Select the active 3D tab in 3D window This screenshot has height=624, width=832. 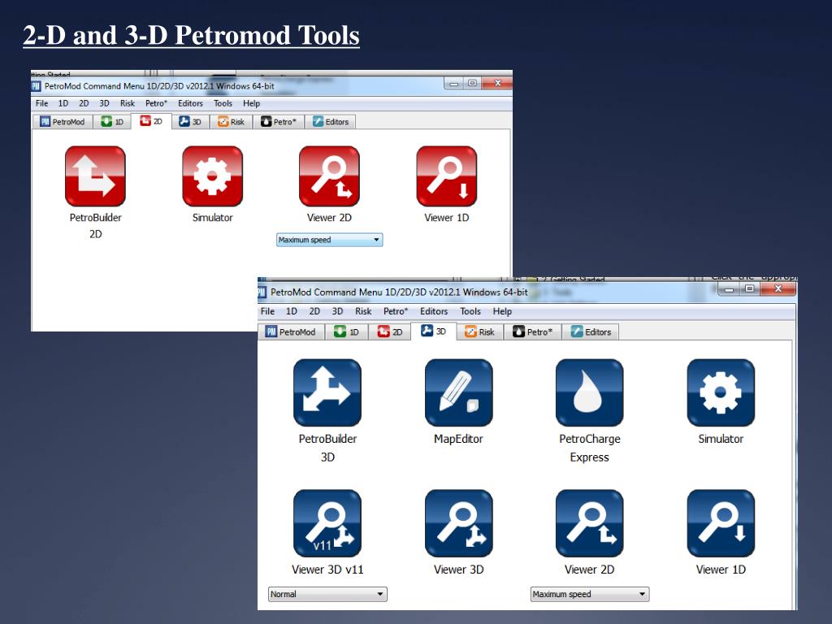point(434,331)
